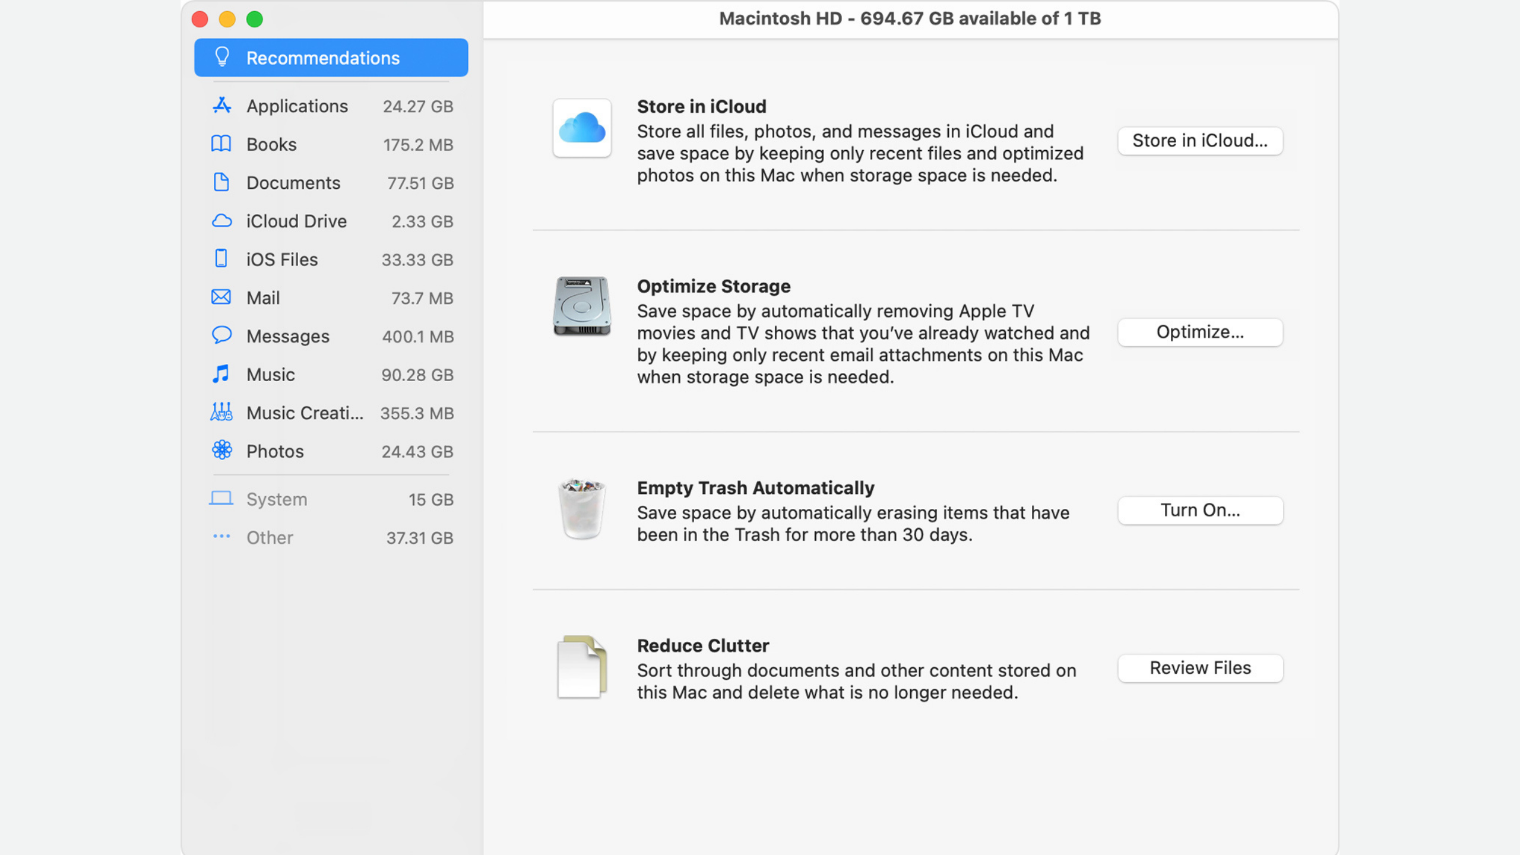1520x855 pixels.
Task: Click the Store in iCloud... button
Action: coord(1200,141)
